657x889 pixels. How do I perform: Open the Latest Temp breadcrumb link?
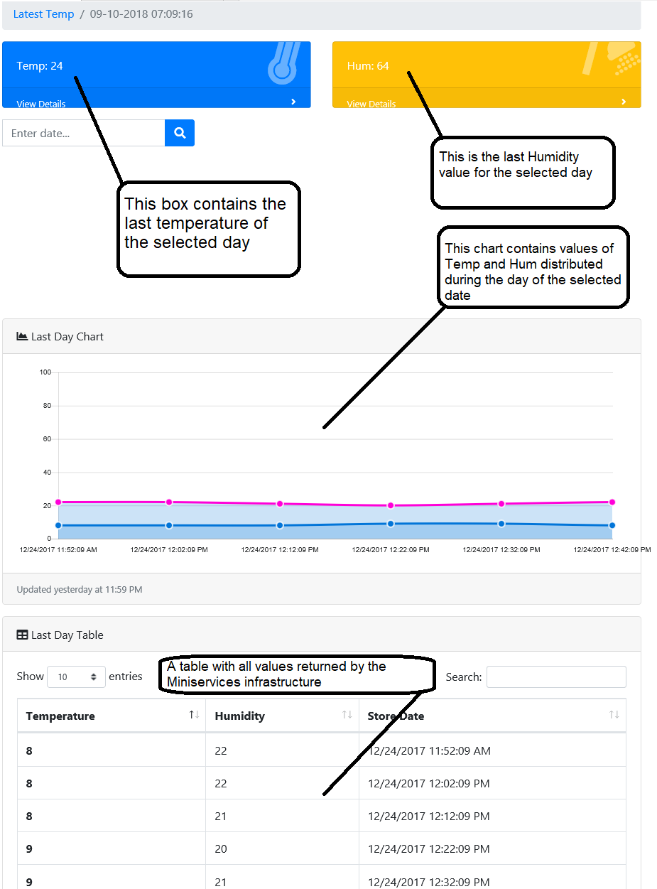[43, 14]
